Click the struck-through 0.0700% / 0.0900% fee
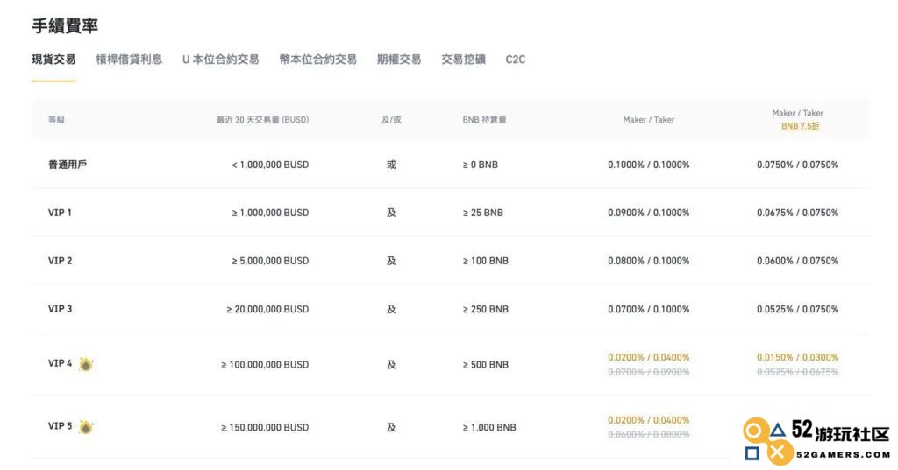898x470 pixels. [649, 372]
